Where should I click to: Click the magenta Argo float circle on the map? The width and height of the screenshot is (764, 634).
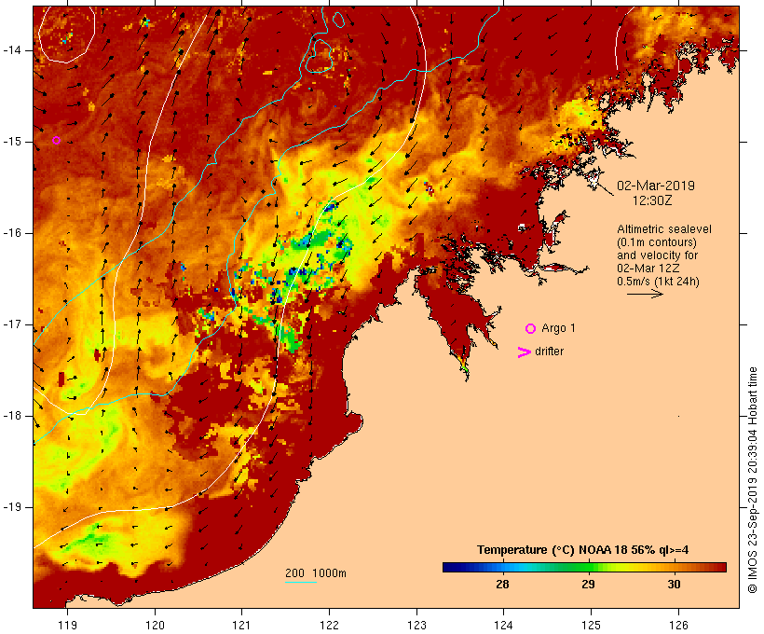57,141
